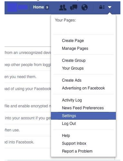The width and height of the screenshot is (123, 161).
Task: Open the redacted profile picture thumbnail
Action: point(12,7)
